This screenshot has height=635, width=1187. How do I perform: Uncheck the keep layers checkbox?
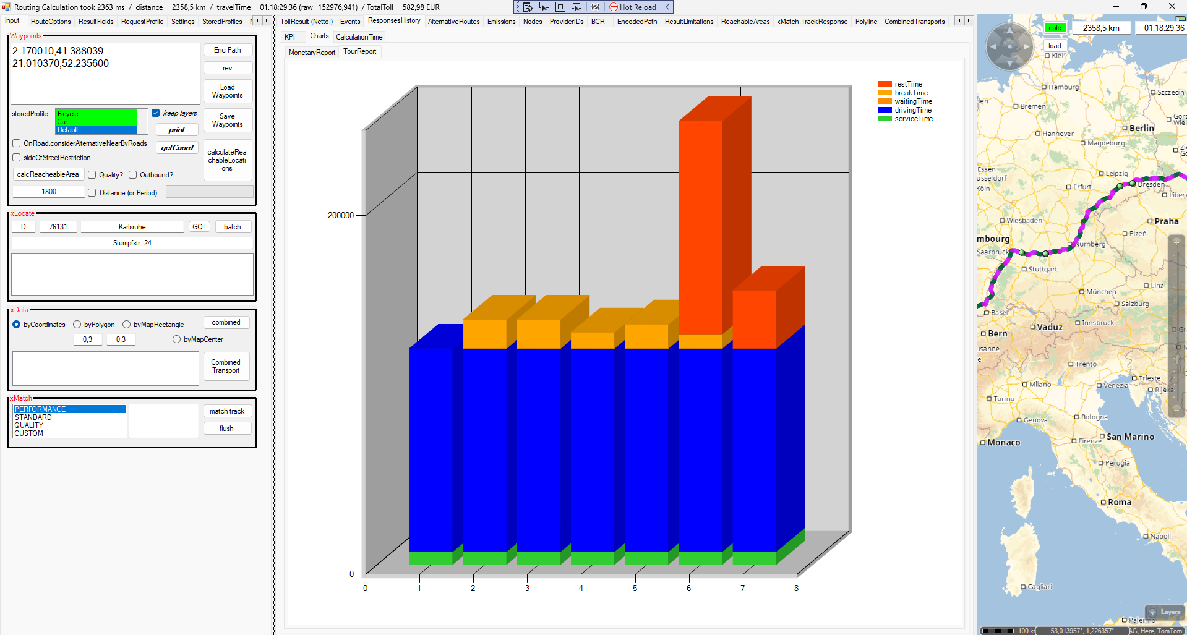coord(156,113)
